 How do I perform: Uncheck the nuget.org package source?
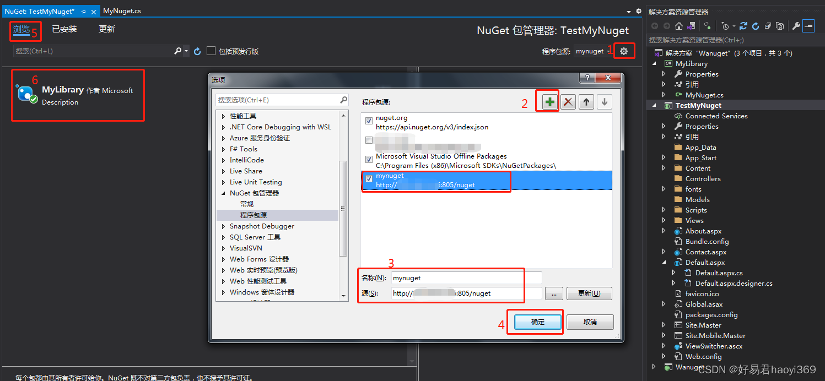click(368, 121)
